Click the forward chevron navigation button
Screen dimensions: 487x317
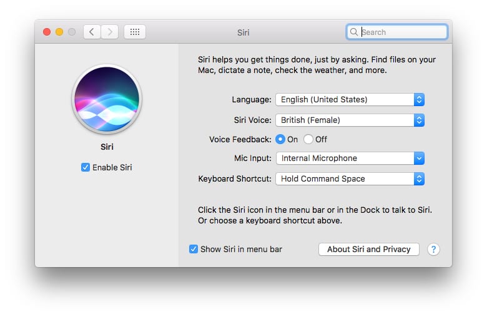click(x=109, y=32)
